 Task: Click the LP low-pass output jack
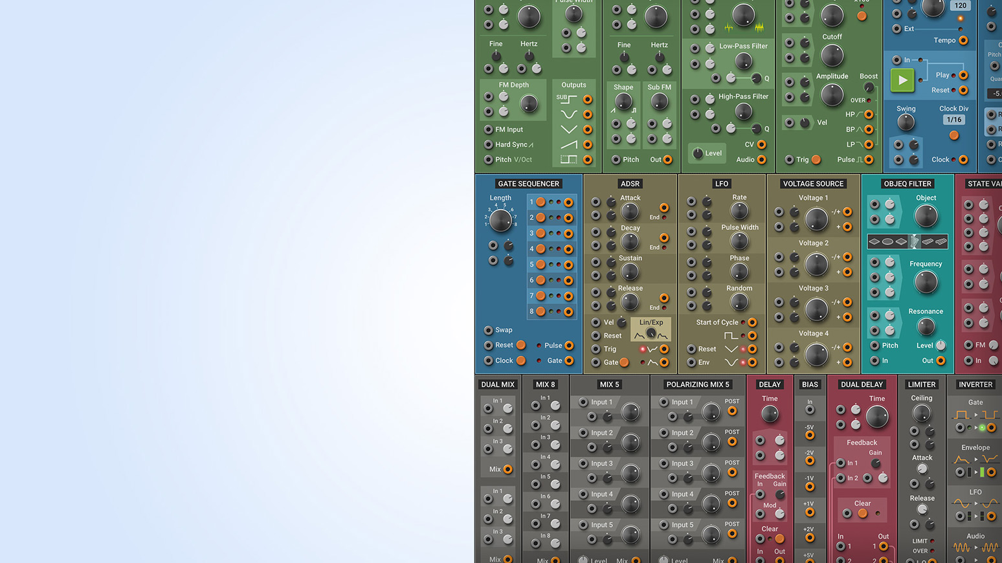[869, 144]
